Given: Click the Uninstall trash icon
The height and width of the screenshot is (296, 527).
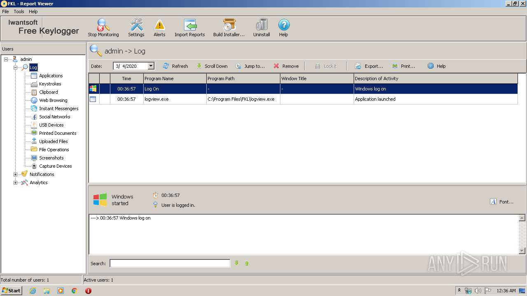Looking at the screenshot, I should 261,28.
